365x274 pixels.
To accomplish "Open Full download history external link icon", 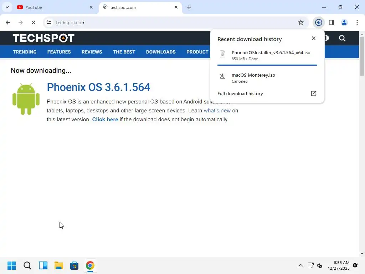I will click(314, 93).
